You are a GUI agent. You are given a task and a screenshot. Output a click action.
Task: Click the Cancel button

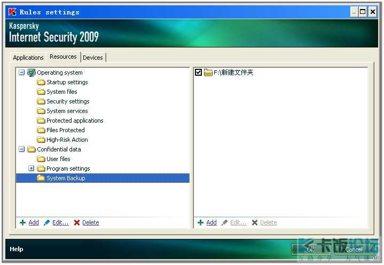354,250
